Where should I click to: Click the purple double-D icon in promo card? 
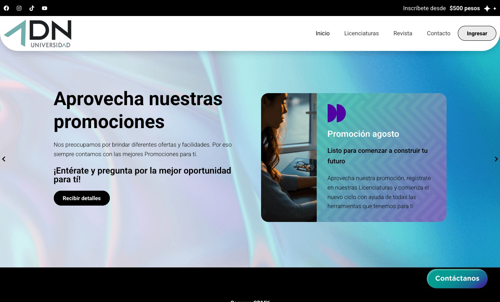(x=336, y=113)
